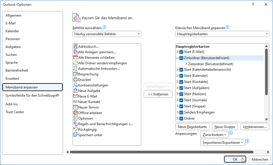Click the horizontal scrollbar thumb
Viewport: 273px width, 165px height.
162,152
